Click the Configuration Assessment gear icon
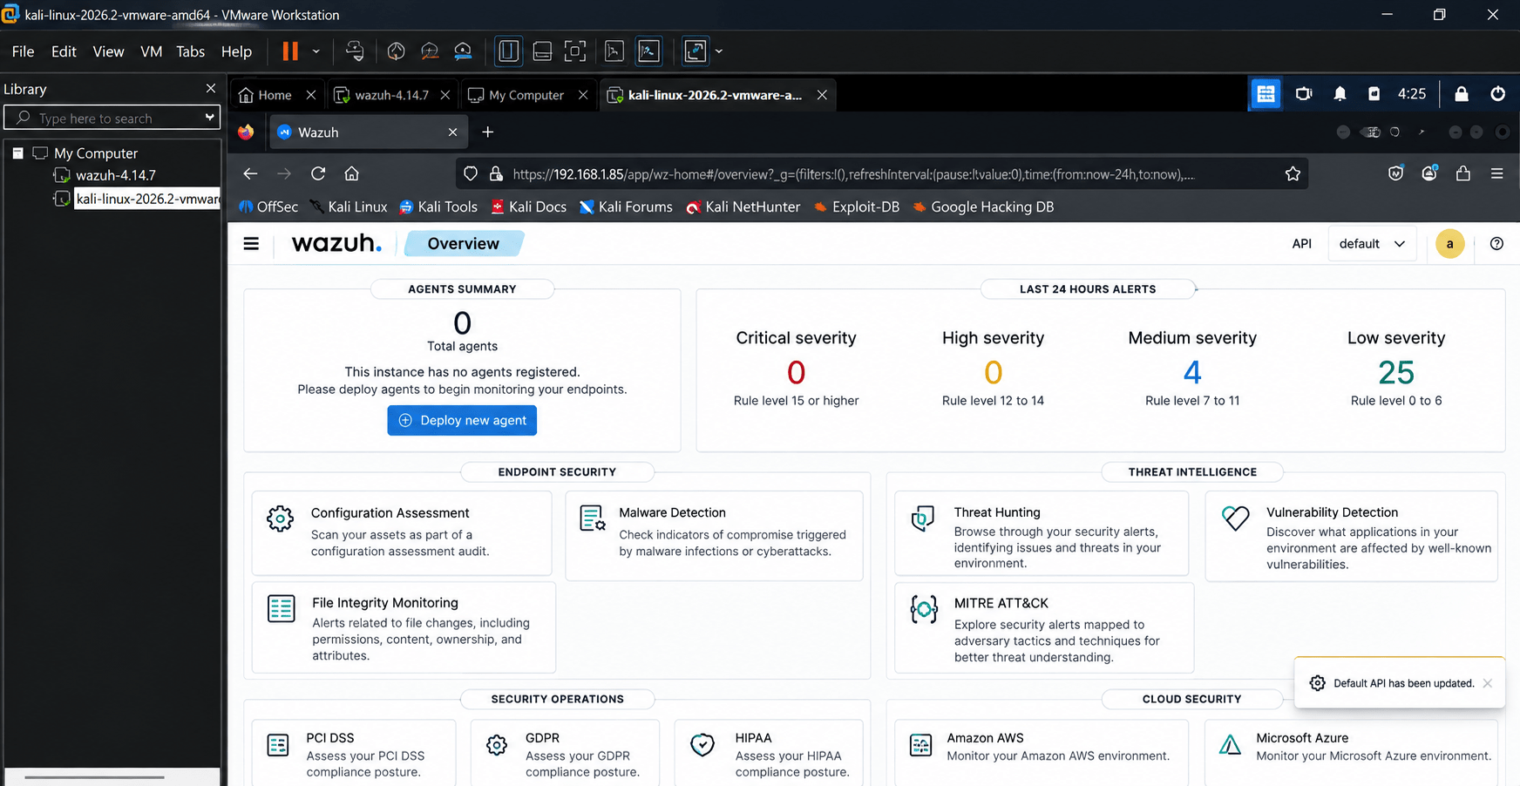Viewport: 1520px width, 786px height. tap(280, 518)
